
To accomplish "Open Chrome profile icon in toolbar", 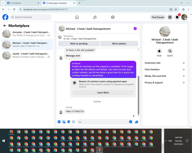I will pos(183,9).
